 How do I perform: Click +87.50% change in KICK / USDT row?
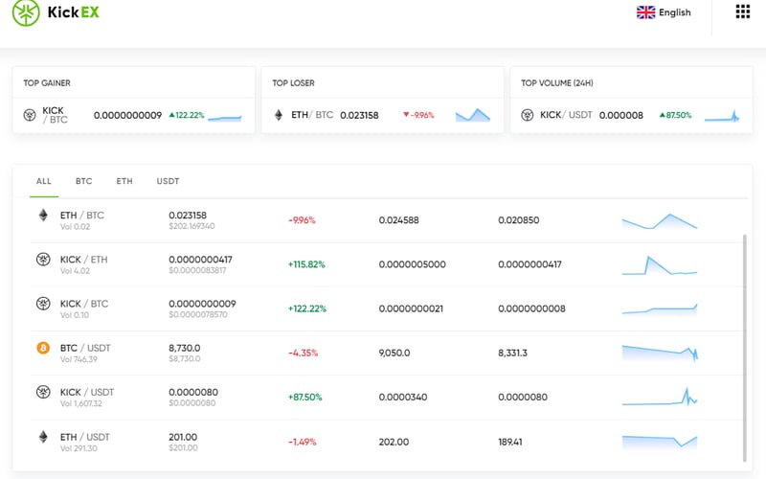pyautogui.click(x=304, y=398)
